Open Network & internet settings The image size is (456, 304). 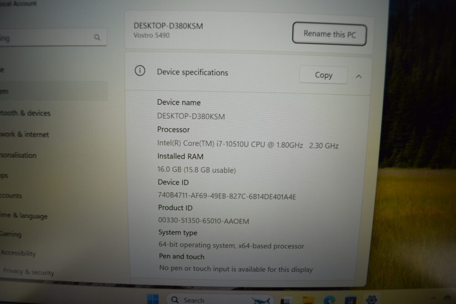[x=25, y=134]
